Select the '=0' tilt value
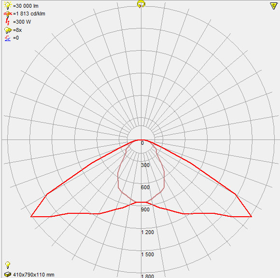280x278 pixels. 16,38
